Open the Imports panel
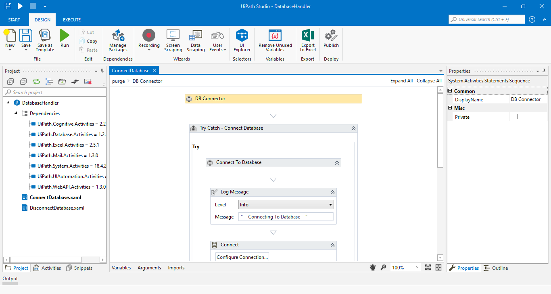The width and height of the screenshot is (551, 294). click(x=176, y=267)
